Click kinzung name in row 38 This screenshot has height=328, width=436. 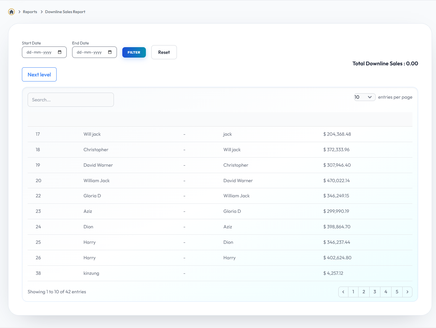pos(91,273)
